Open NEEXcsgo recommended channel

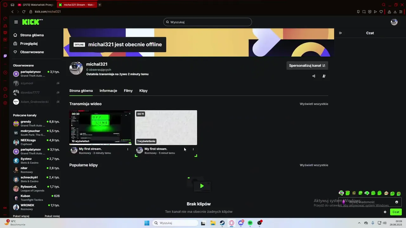(36, 142)
